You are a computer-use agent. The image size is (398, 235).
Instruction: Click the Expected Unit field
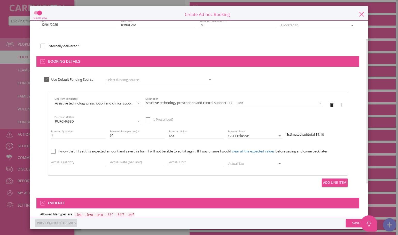click(x=196, y=135)
